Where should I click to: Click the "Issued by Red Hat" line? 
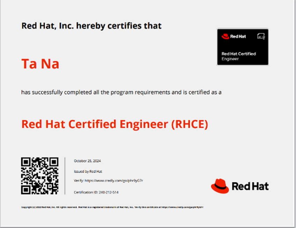[x=88, y=171]
